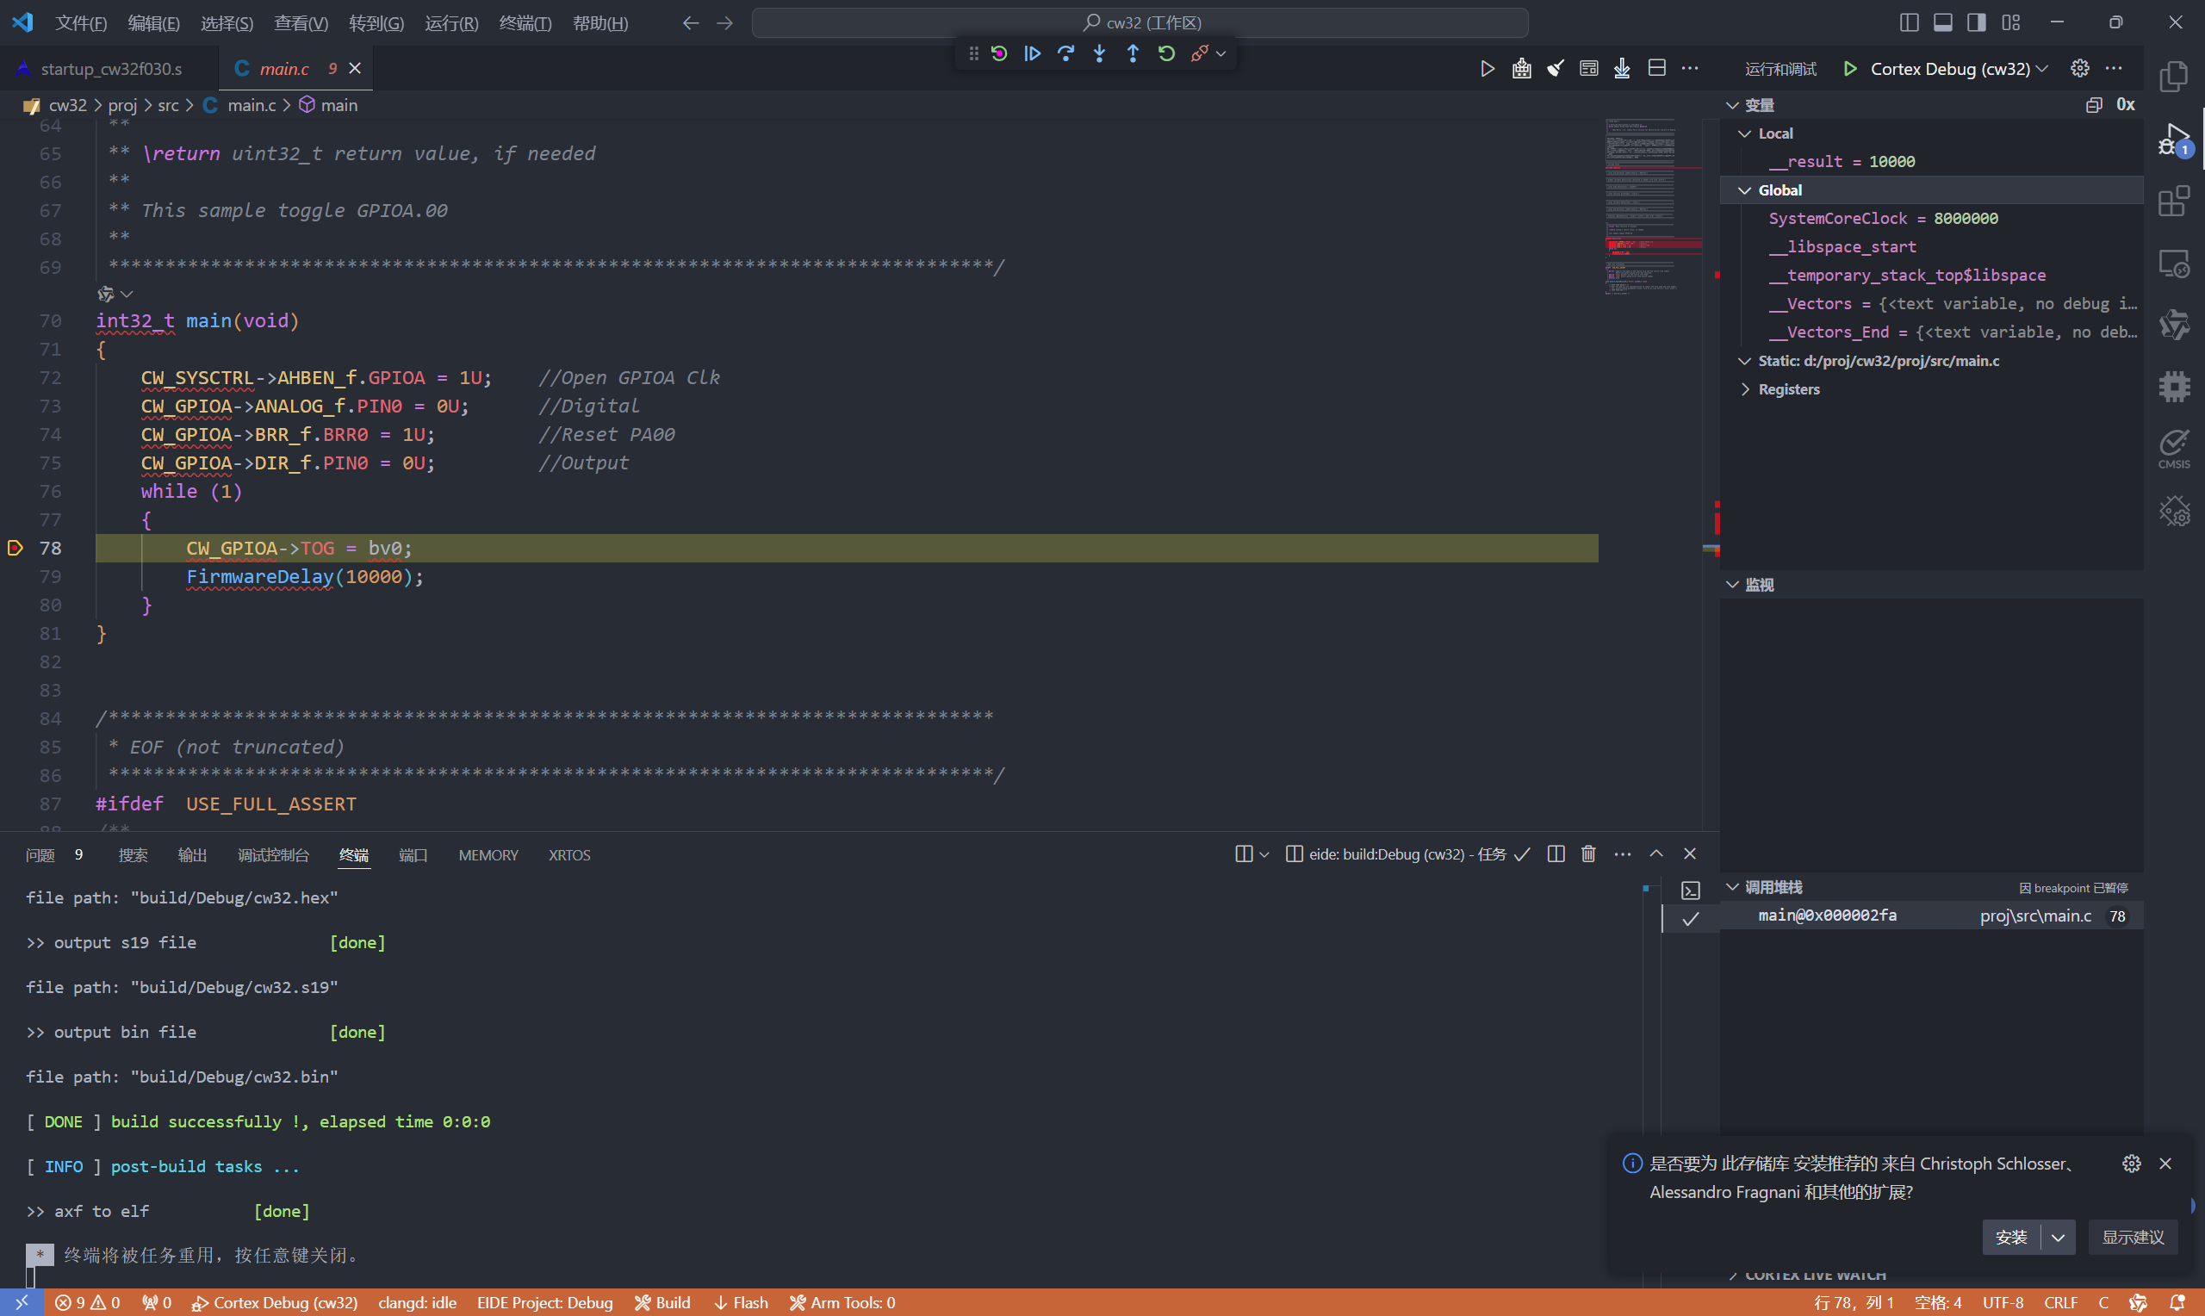
Task: Click the 安装 button in notification
Action: coord(2011,1237)
